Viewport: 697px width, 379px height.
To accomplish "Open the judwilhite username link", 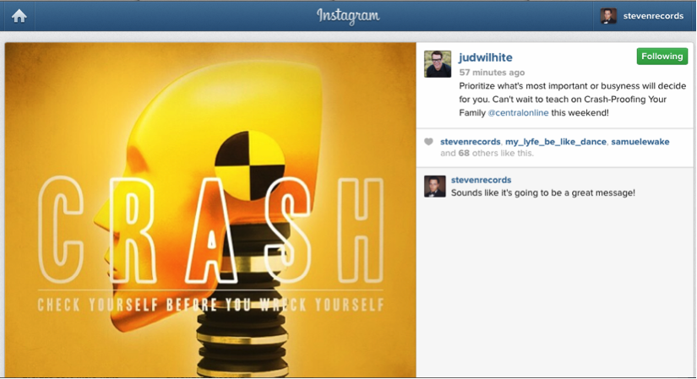I will point(486,57).
